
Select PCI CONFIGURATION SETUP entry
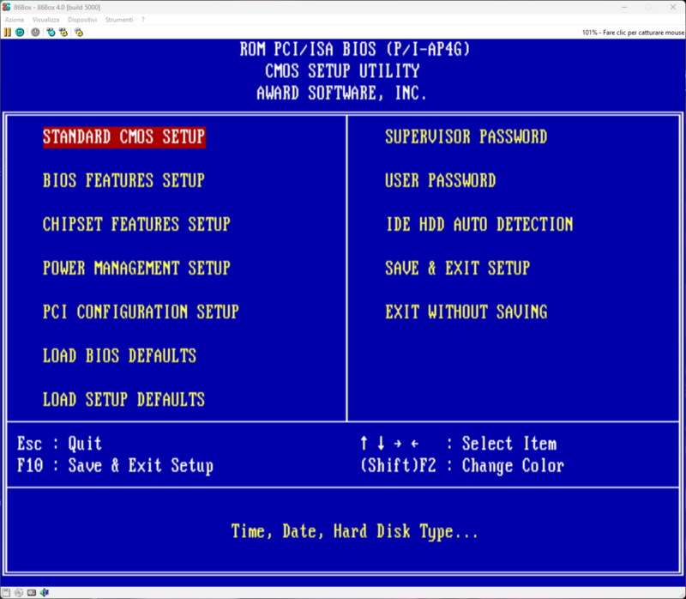pyautogui.click(x=141, y=312)
